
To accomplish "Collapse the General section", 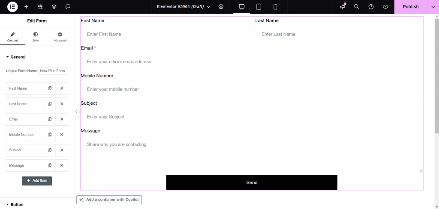I will click(x=16, y=57).
